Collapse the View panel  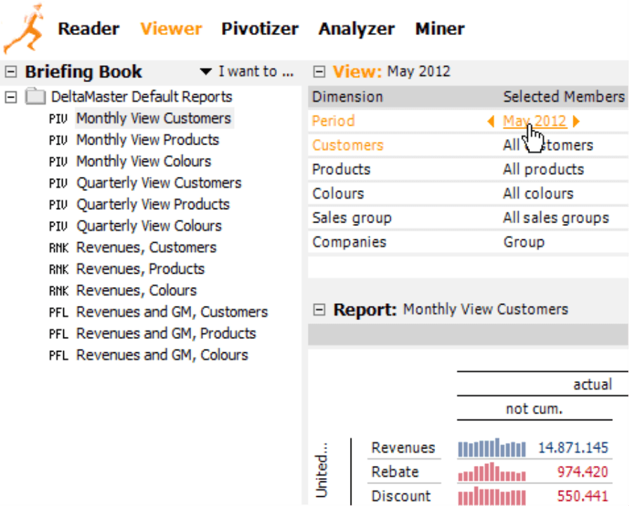[x=319, y=72]
